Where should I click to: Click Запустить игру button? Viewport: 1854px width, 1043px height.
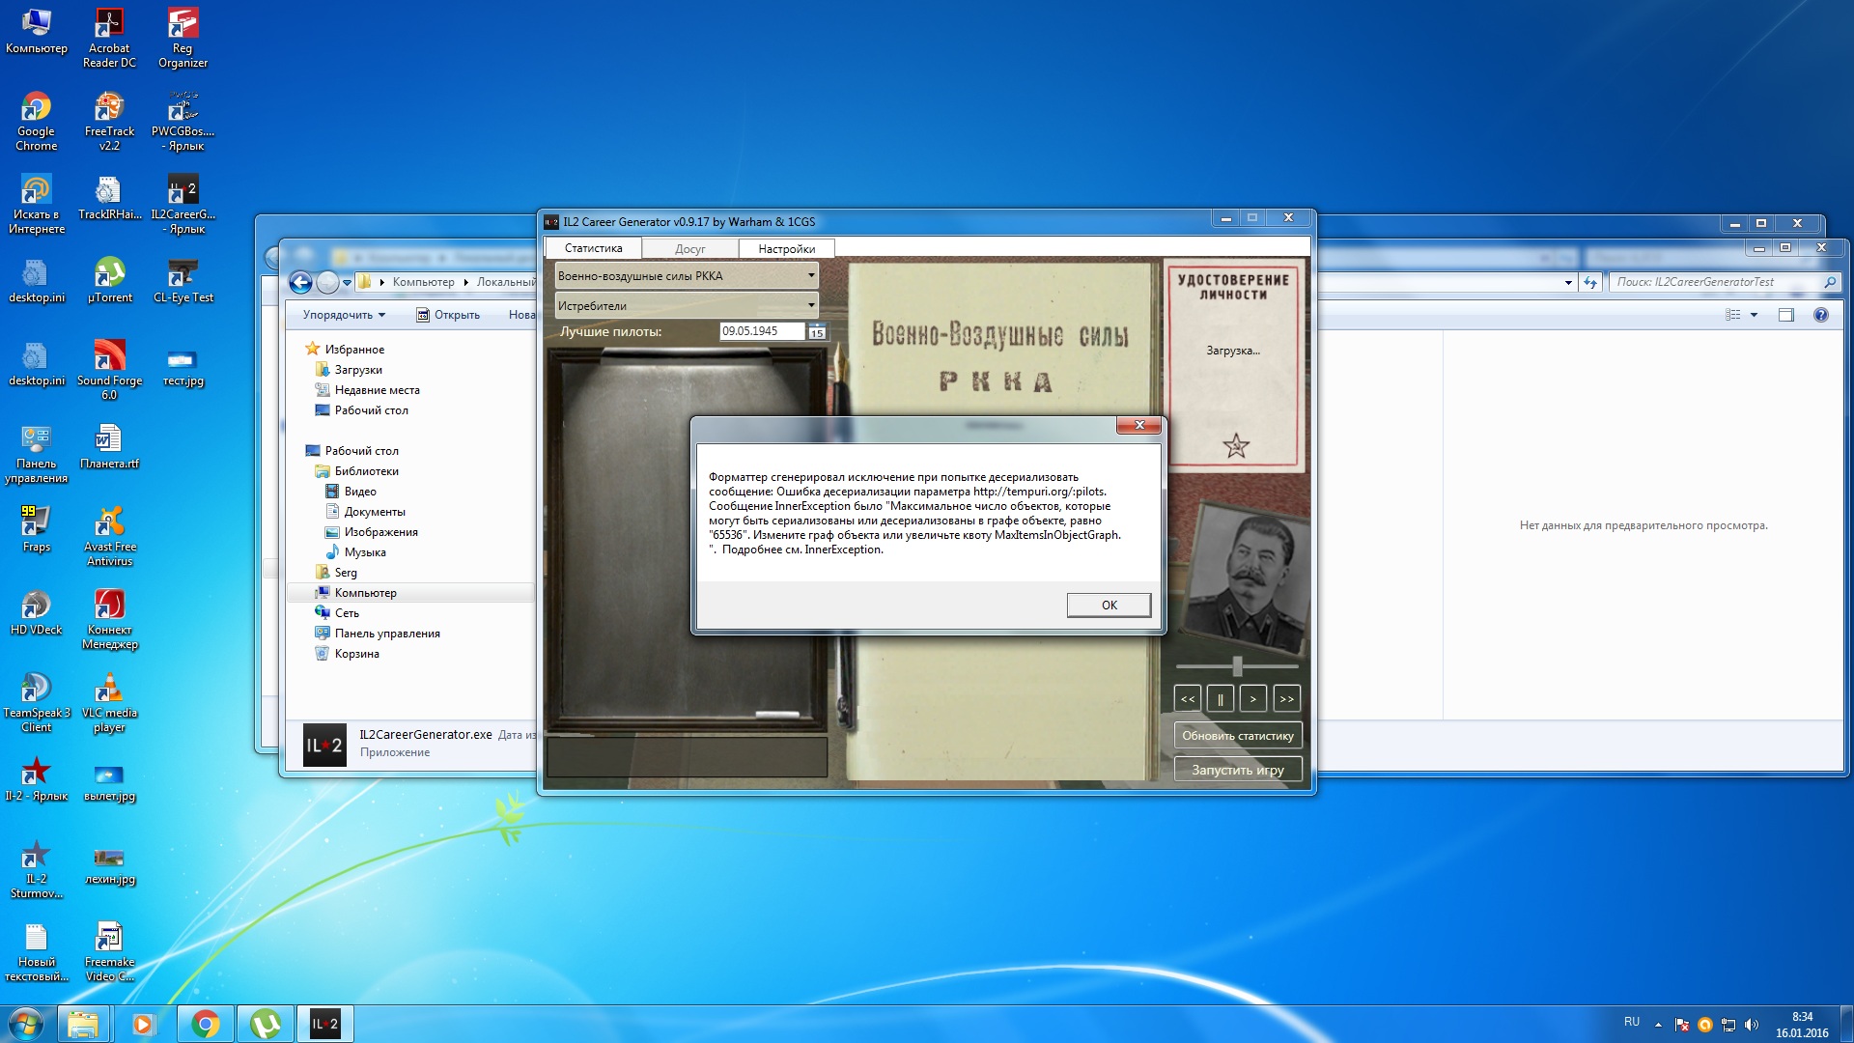click(1238, 770)
